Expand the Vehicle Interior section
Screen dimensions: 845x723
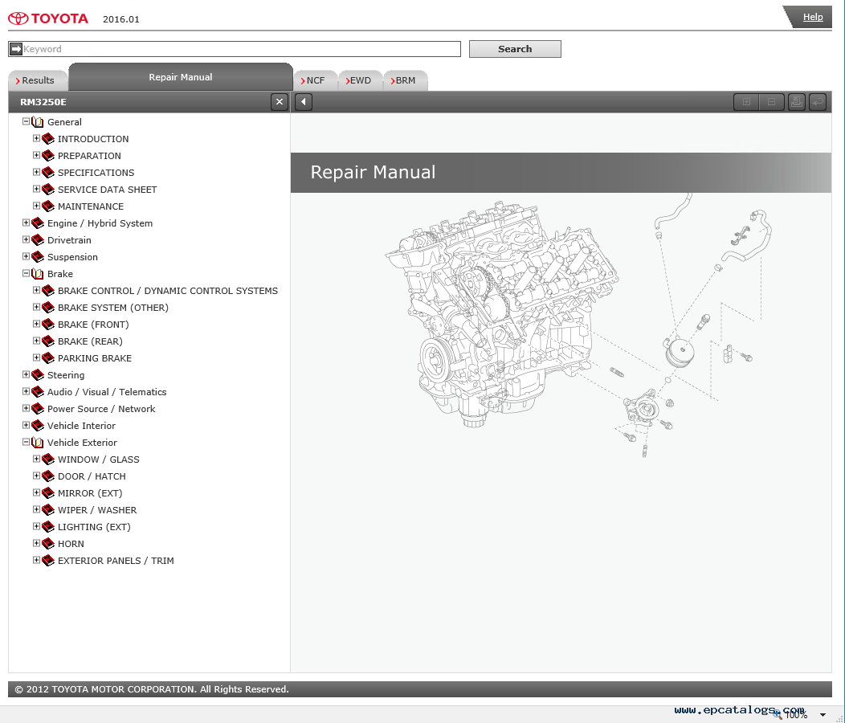(x=26, y=425)
